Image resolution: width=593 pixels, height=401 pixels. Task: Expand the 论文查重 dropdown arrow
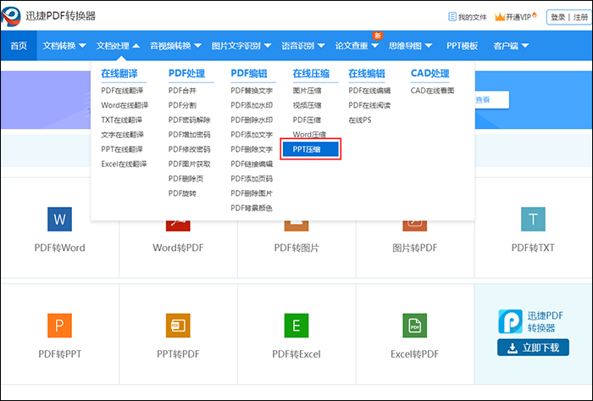pyautogui.click(x=374, y=46)
